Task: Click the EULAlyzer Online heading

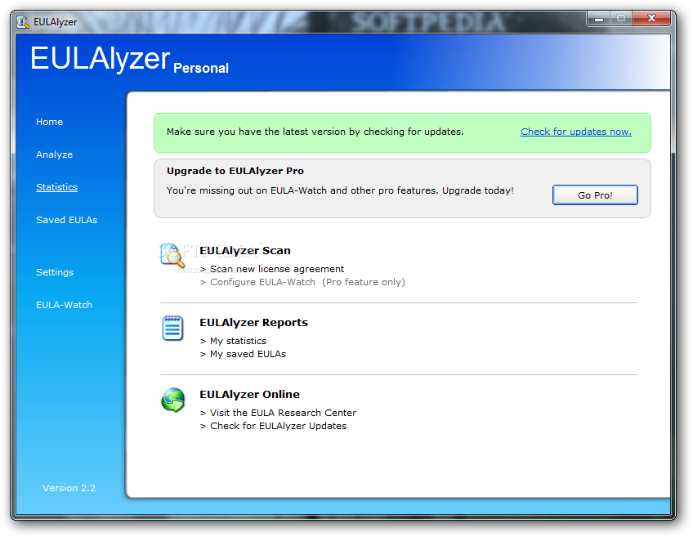Action: [249, 394]
